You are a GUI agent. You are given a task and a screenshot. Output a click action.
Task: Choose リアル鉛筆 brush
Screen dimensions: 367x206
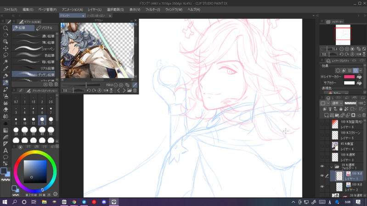tap(34, 68)
